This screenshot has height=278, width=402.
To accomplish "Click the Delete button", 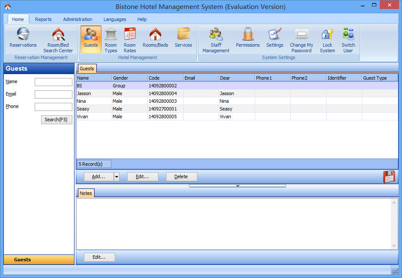I will pos(182,177).
